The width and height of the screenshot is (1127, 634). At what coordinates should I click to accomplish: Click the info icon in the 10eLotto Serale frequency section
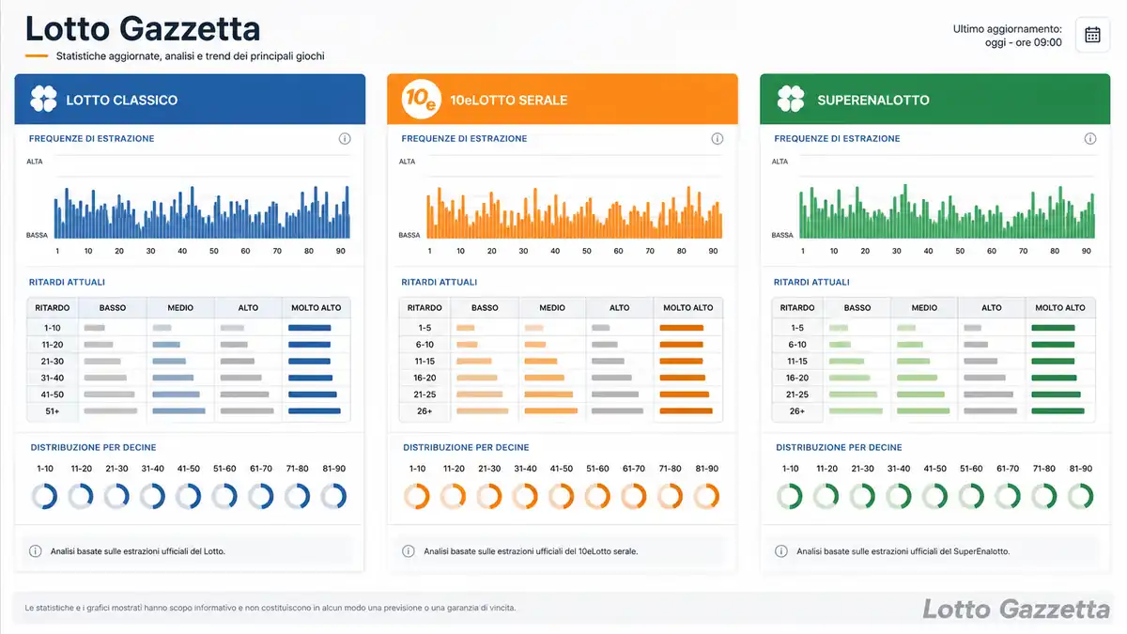point(718,139)
